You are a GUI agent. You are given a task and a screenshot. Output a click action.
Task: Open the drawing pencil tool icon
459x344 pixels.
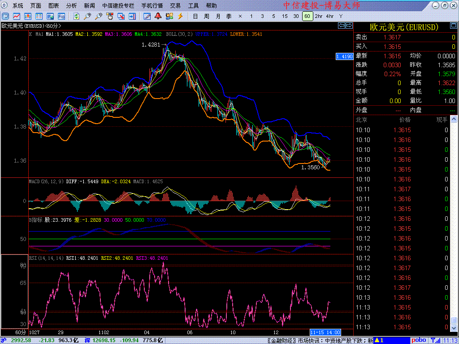coord(147,16)
